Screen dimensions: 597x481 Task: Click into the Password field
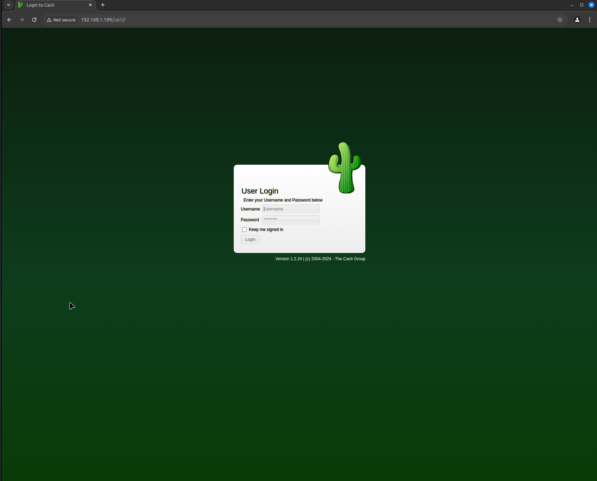[x=291, y=220]
